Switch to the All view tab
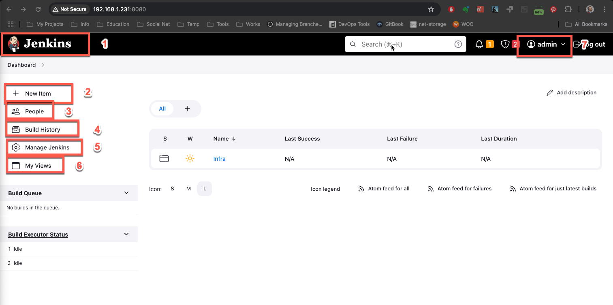The image size is (613, 305). click(x=162, y=109)
